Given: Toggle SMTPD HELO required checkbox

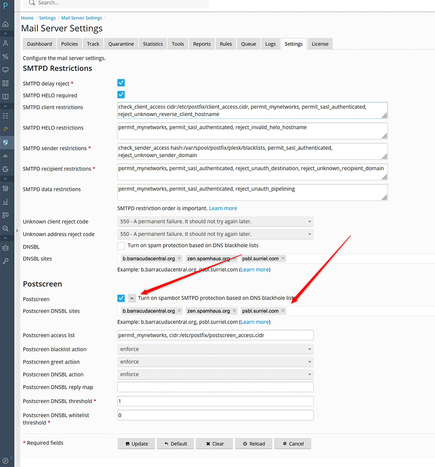Looking at the screenshot, I should tap(121, 95).
